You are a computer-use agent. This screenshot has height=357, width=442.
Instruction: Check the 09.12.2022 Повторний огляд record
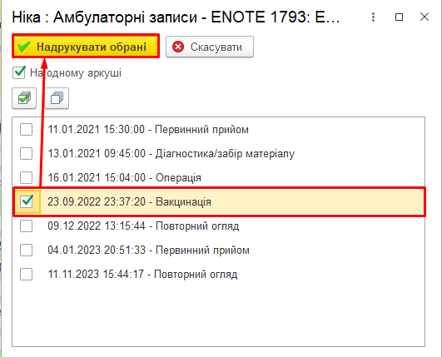point(26,226)
